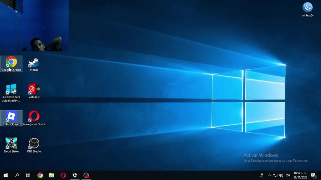Click the Show desktop taskbar sliver
Screen dimensions: 321x180
pyautogui.click(x=320, y=175)
